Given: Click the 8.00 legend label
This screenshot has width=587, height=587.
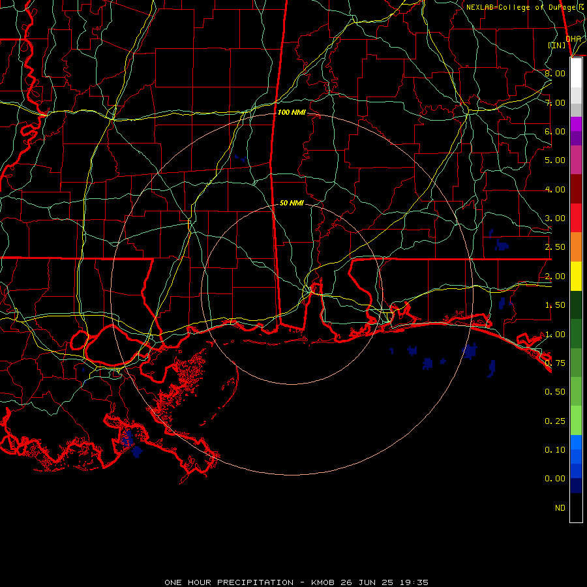Looking at the screenshot, I should (x=555, y=73).
